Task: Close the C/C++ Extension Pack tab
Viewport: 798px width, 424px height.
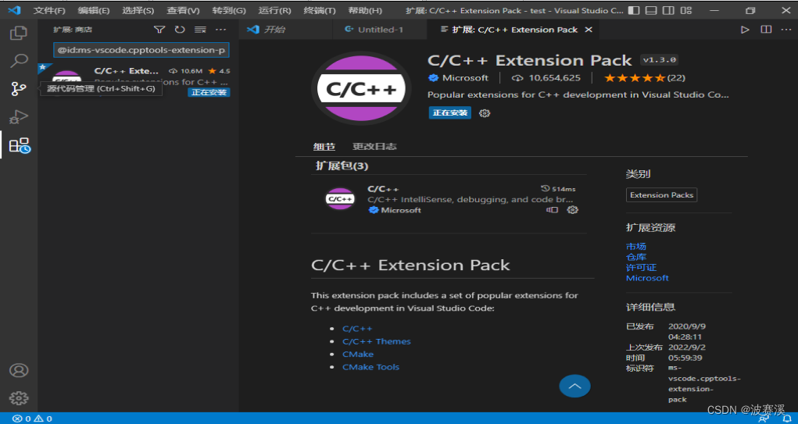Action: 589,30
